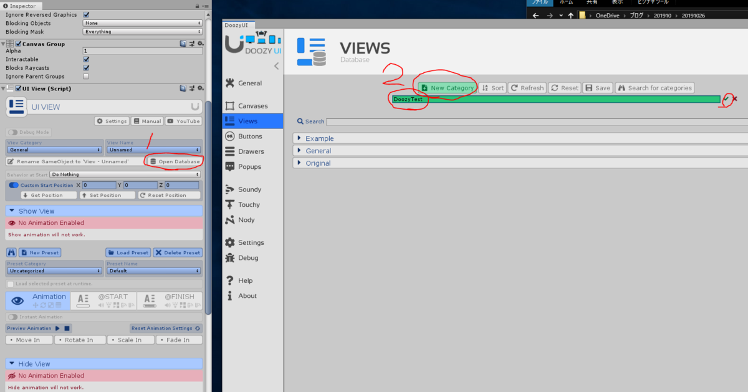Click Open Database button
The image size is (748, 392).
(175, 161)
